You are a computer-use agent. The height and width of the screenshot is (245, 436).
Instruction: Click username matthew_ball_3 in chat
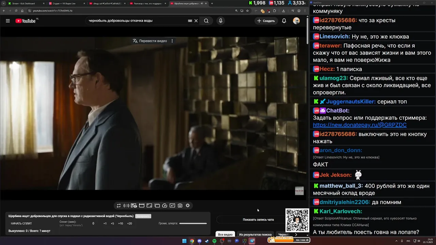click(x=341, y=186)
